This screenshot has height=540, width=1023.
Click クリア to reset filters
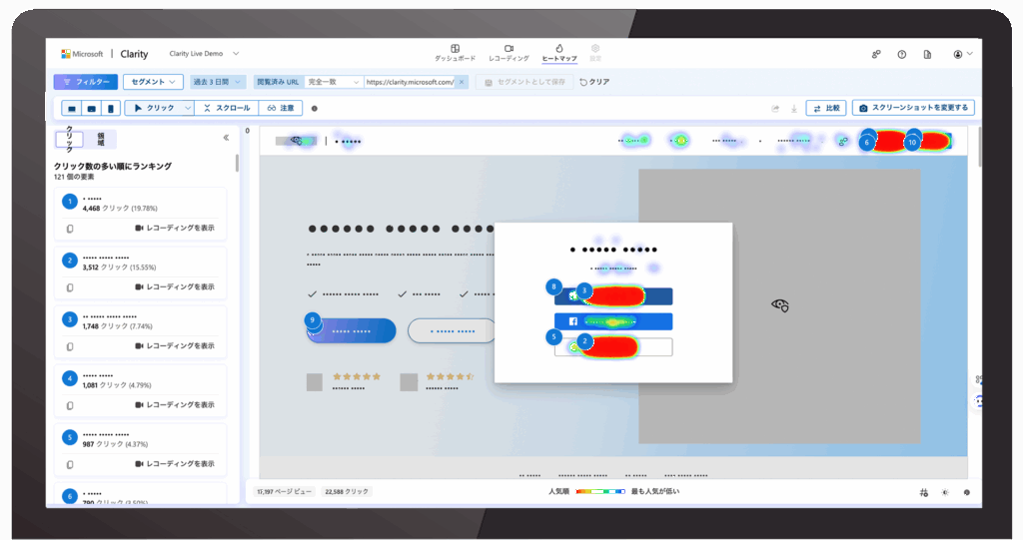click(594, 82)
